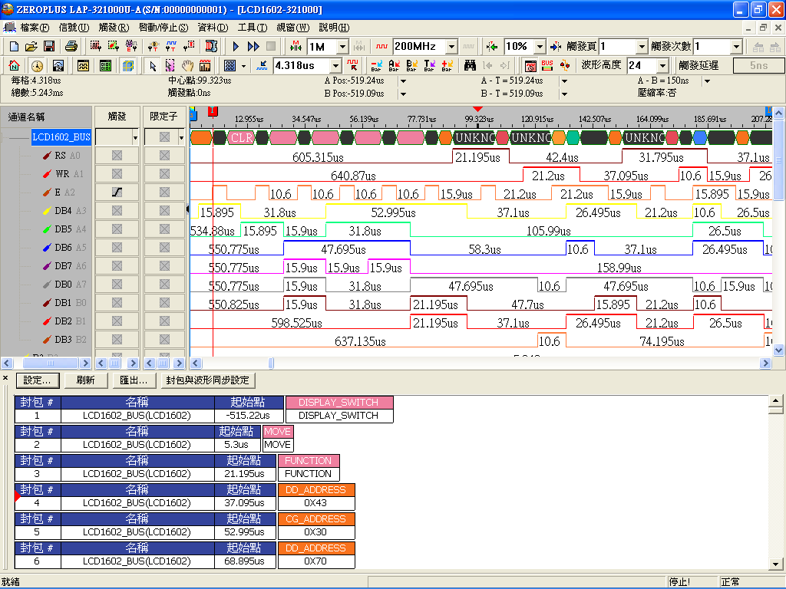
Task: Click the A Bar jump icon
Action: [394, 65]
